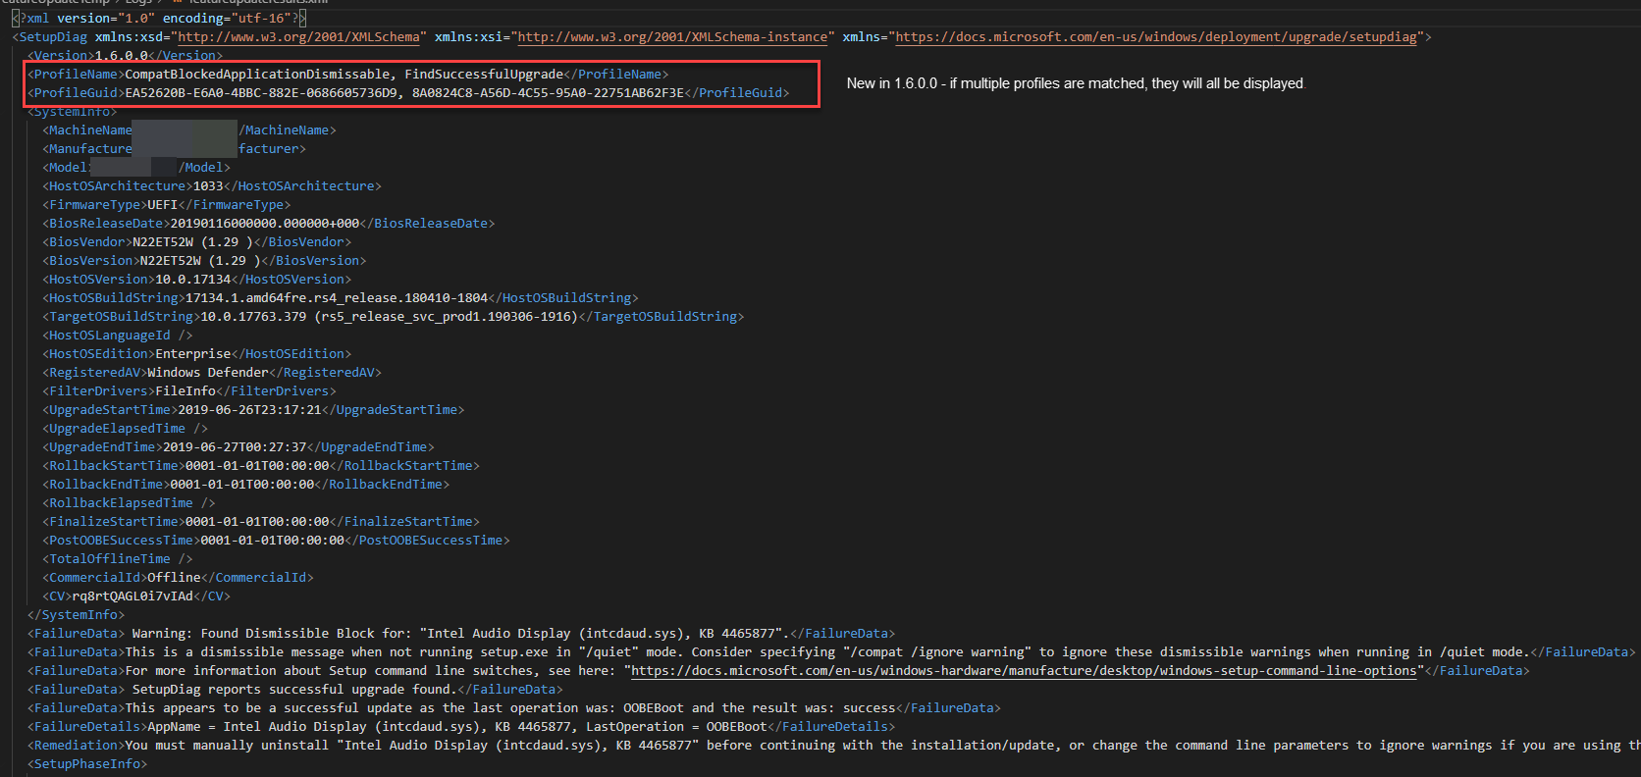Click the opening PostOOBESuccessTime tag
This screenshot has height=777, width=1641.
point(122,540)
